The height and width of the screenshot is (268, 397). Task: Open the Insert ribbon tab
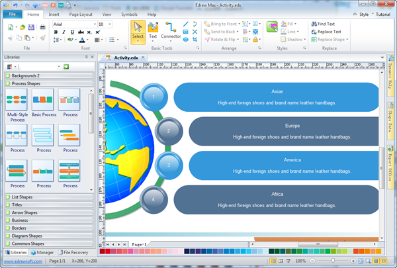(x=54, y=15)
